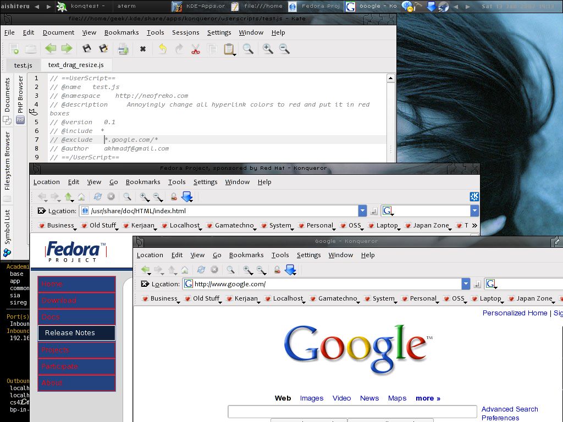This screenshot has width=563, height=422.
Task: Expand Laptop bookmark folder in Google Konqueror
Action: [x=487, y=298]
